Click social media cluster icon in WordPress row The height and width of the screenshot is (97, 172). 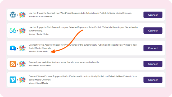(x=22, y=15)
